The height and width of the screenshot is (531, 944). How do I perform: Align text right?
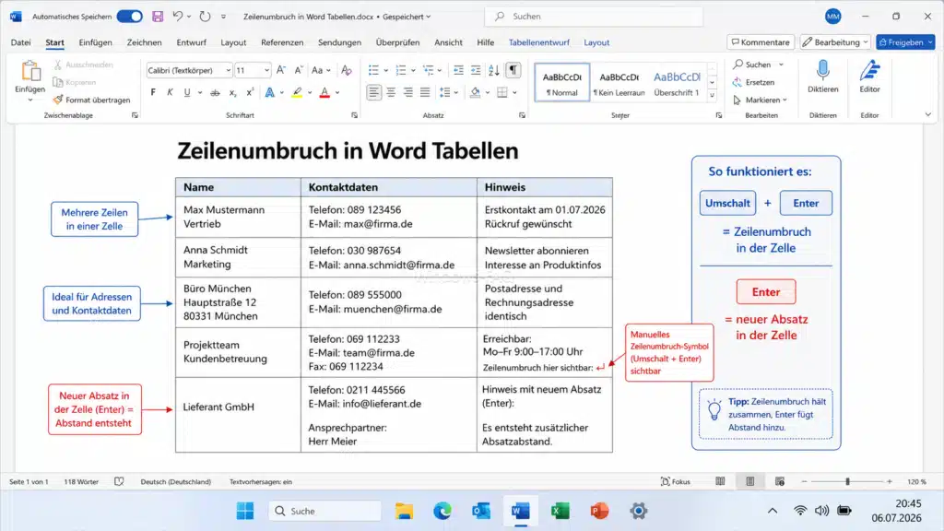(408, 92)
